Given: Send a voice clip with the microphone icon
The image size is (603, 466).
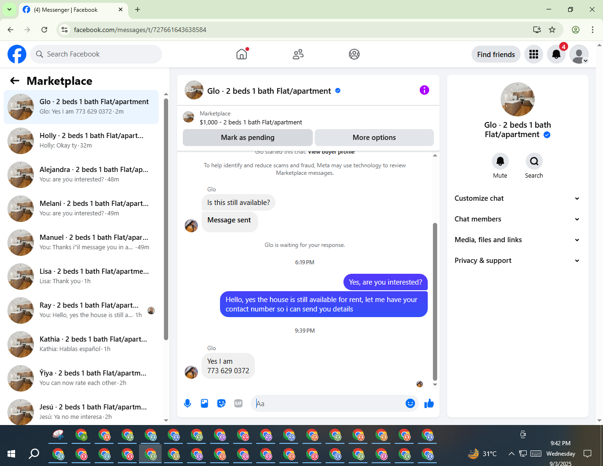Looking at the screenshot, I should pos(187,403).
